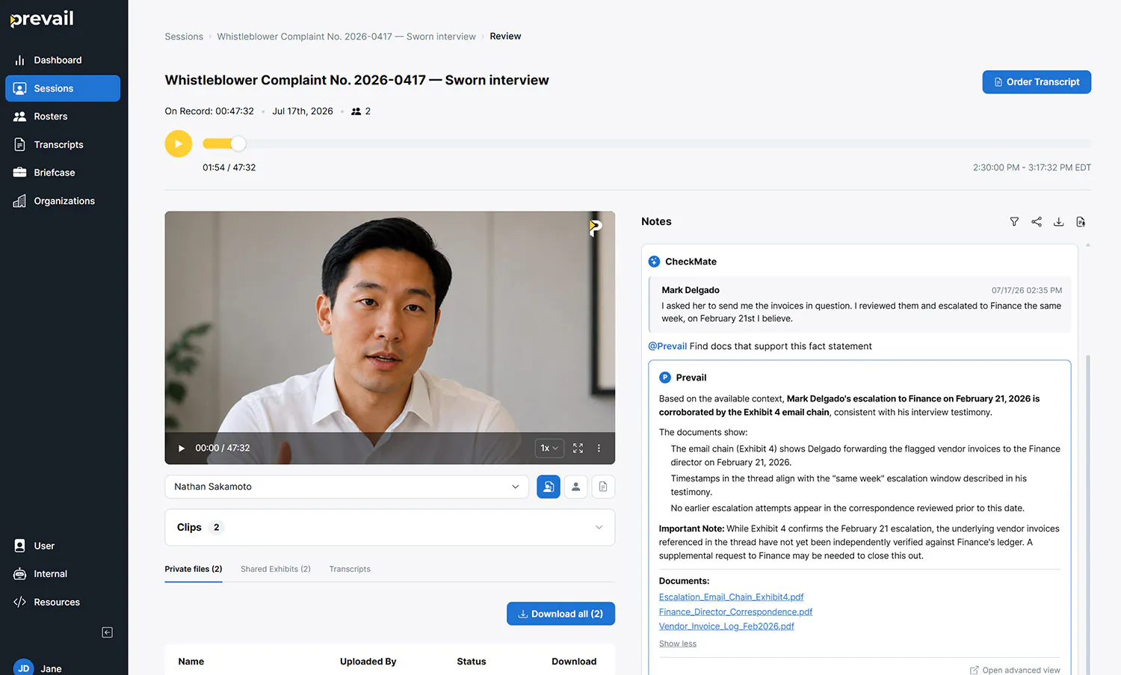The height and width of the screenshot is (675, 1121).
Task: Open Organizations in sidebar
Action: click(x=63, y=201)
